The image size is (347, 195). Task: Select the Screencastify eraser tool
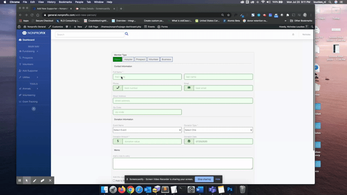(x=42, y=180)
